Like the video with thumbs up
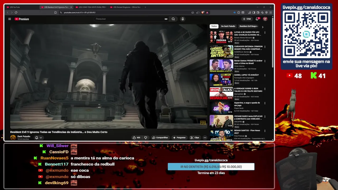338x190 pixels. pyautogui.click(x=137, y=137)
